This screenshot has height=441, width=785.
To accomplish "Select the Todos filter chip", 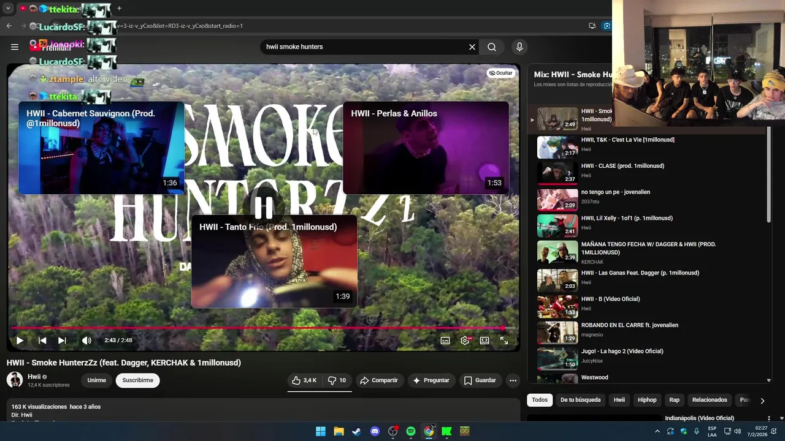I will pyautogui.click(x=540, y=400).
